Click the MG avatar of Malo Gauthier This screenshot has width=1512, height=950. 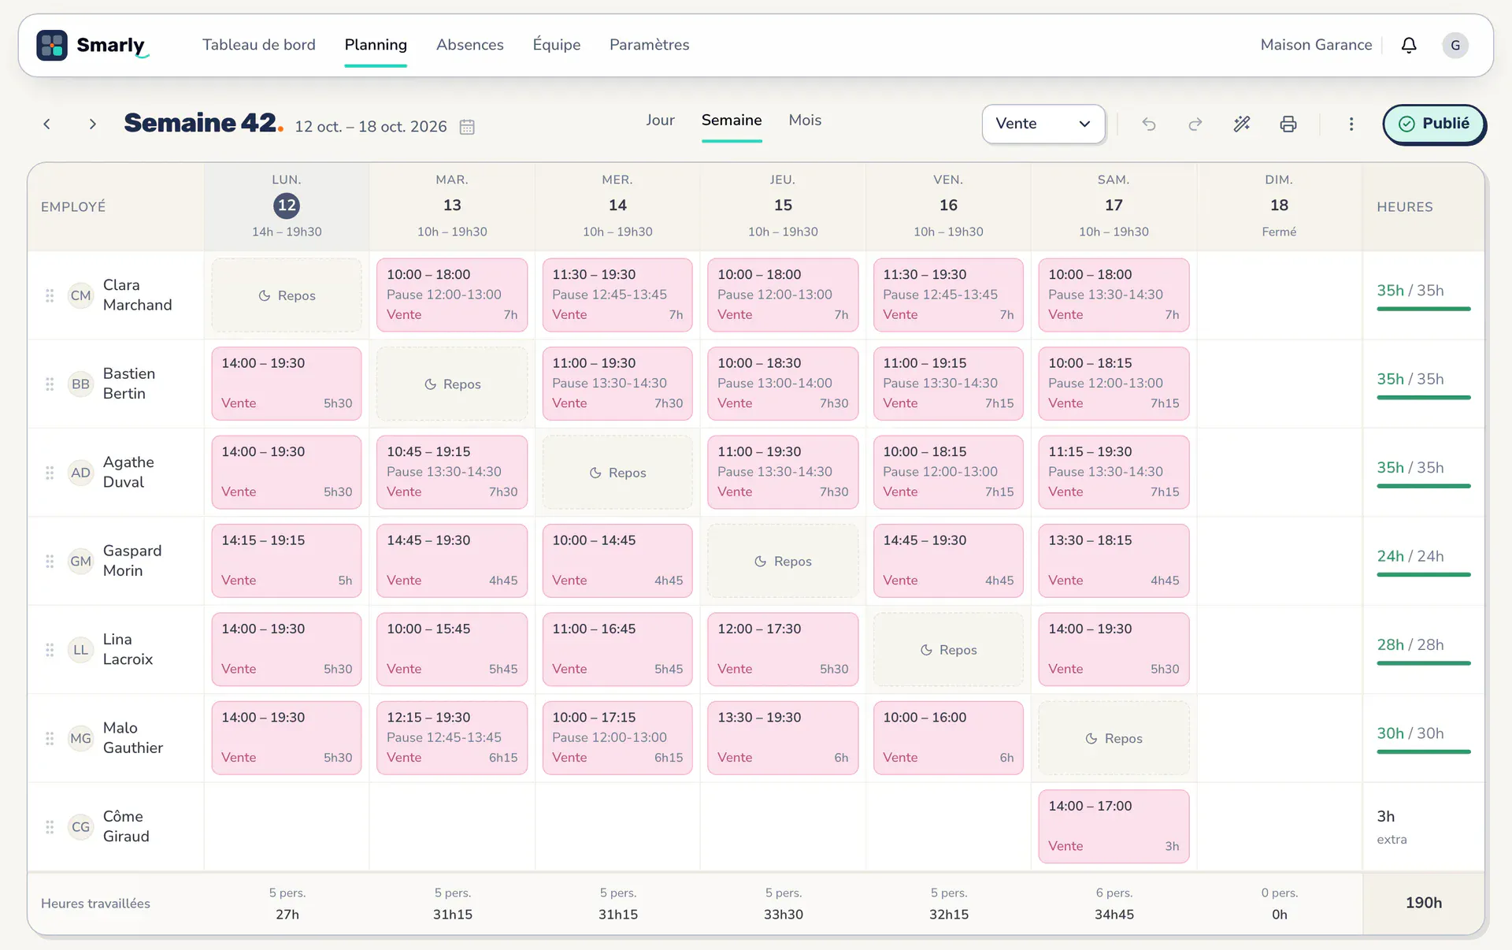(x=80, y=738)
